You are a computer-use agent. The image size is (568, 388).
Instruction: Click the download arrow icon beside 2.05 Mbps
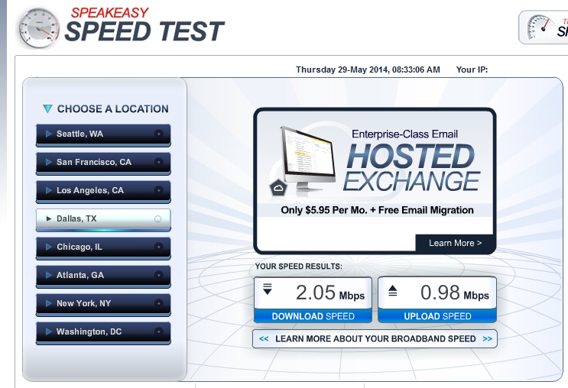tap(268, 289)
